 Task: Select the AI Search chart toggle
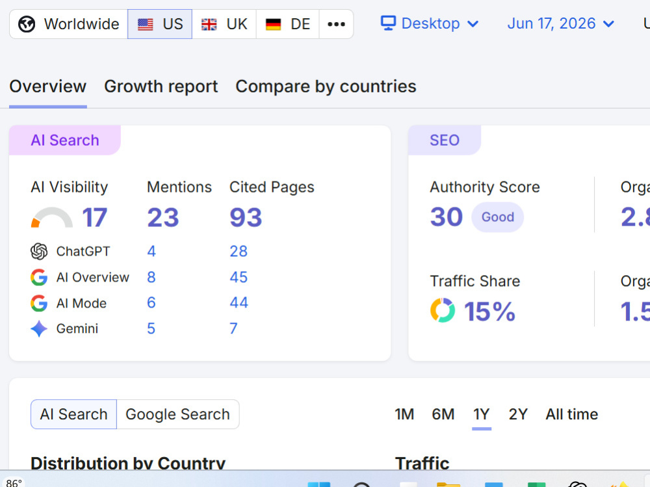74,414
